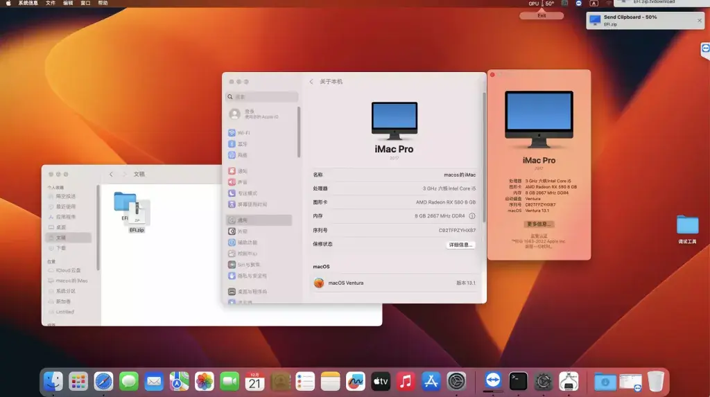The width and height of the screenshot is (710, 397).
Task: Select 通用 General in settings sidebar
Action: 259,220
